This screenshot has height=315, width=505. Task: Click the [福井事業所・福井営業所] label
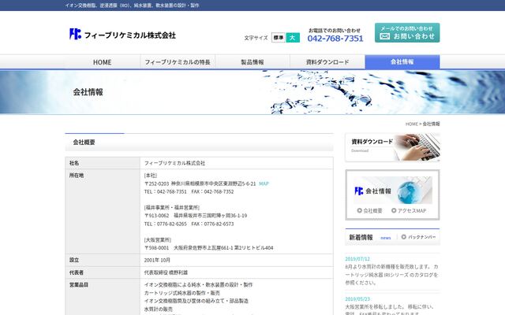pos(172,208)
